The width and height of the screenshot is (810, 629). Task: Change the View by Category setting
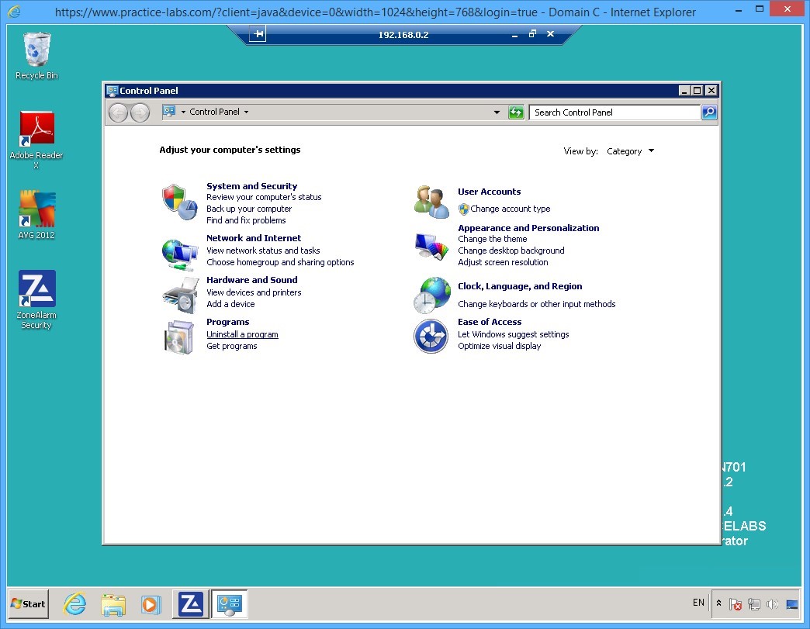point(630,151)
